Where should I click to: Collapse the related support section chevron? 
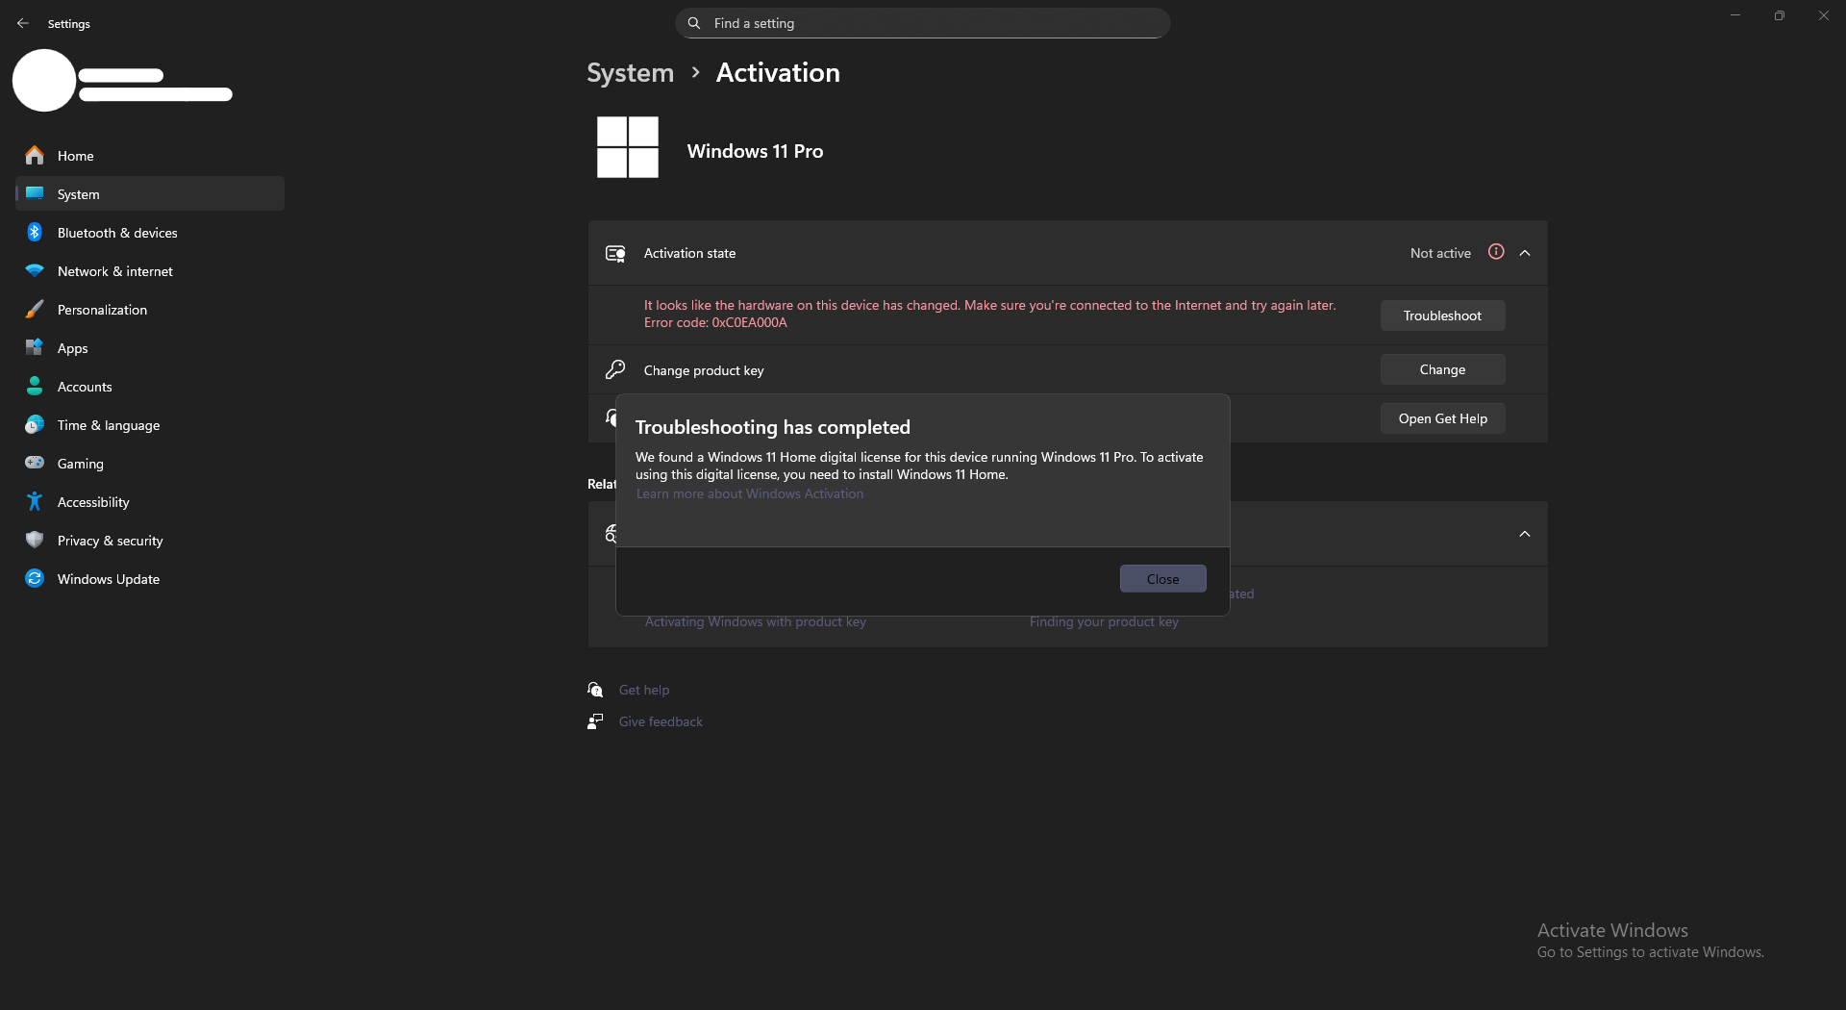coord(1525,534)
